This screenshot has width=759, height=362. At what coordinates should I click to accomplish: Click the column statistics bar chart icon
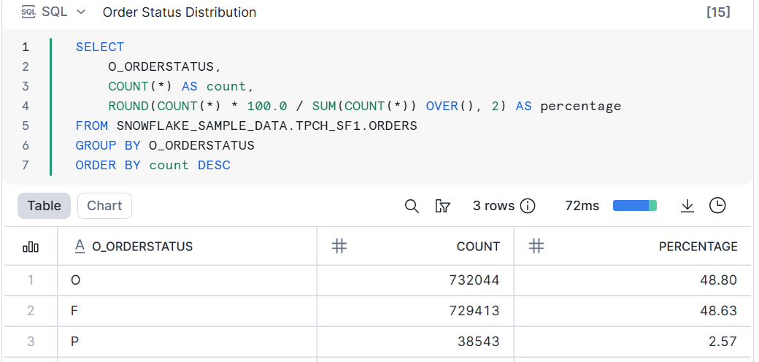31,247
